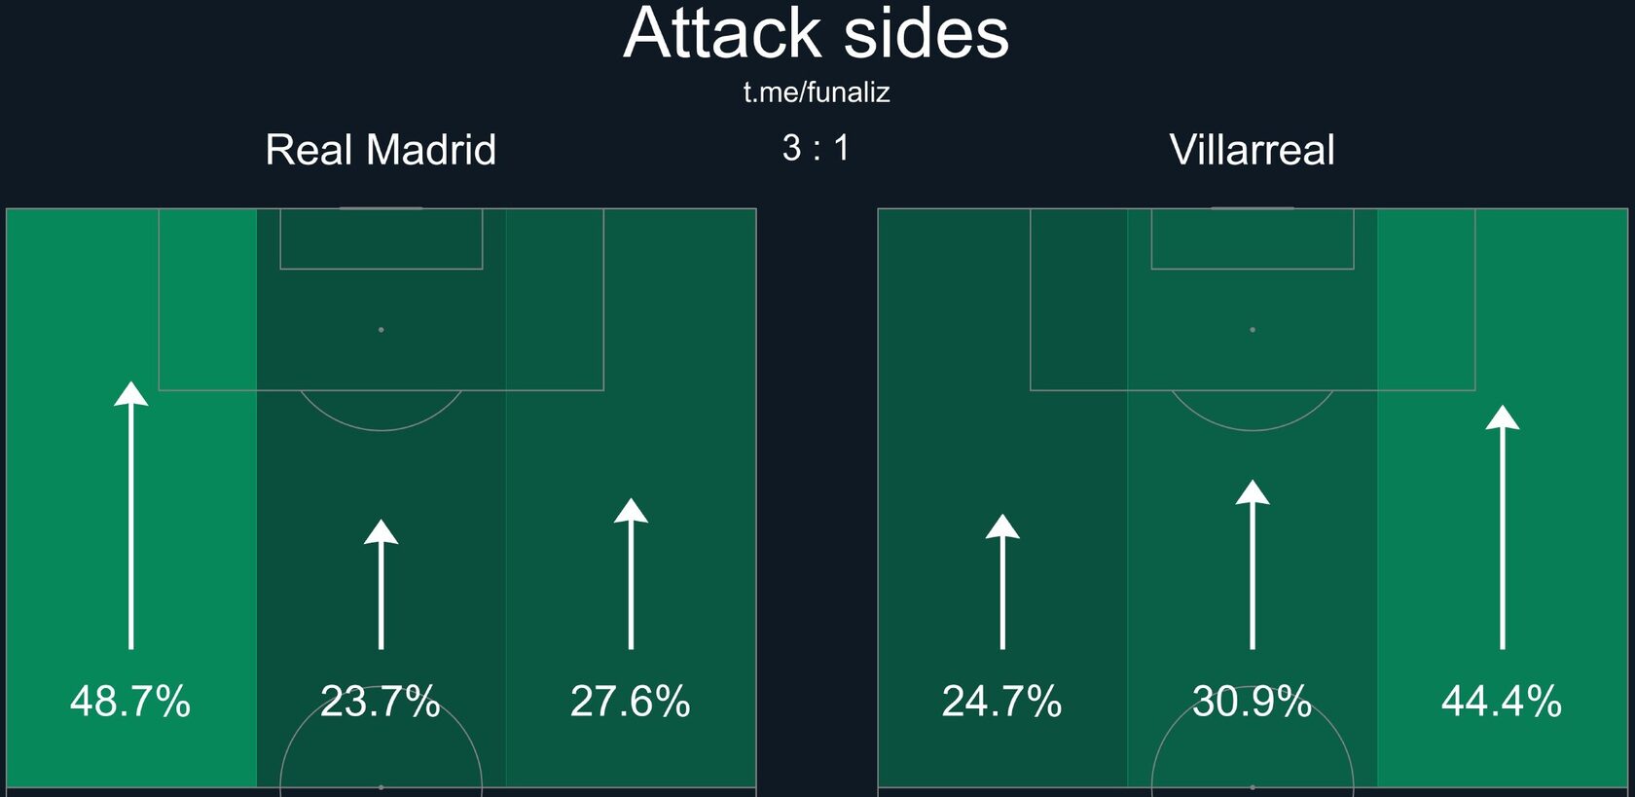This screenshot has width=1635, height=797.
Task: Click the 30.9% percentage label
Action: [1253, 702]
